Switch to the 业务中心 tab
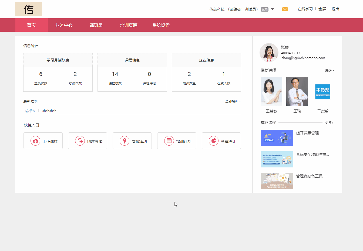The width and height of the screenshot is (363, 251). tap(64, 25)
